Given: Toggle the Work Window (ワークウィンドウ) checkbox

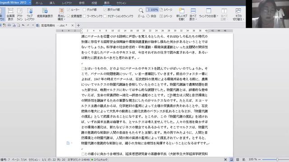Looking at the screenshot, I should 93,16.
